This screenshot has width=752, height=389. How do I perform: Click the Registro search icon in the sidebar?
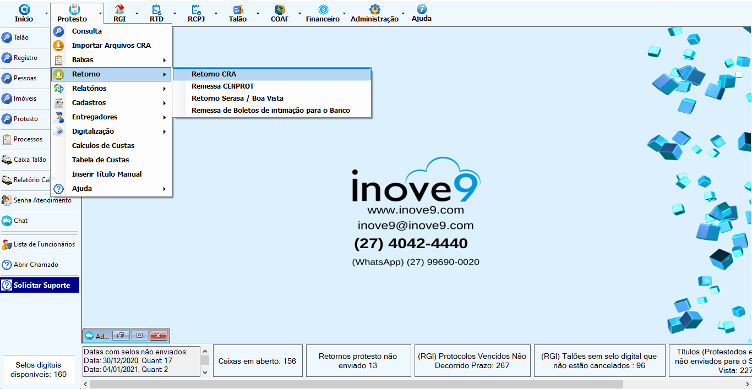tap(7, 58)
